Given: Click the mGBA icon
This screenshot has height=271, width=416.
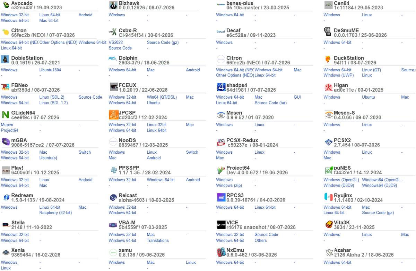Looking at the screenshot, I should [x=5, y=142].
